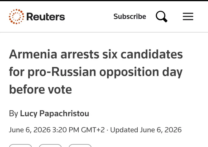
Task: Click the publish time 3:20 PM GMT+2
Action: click(78, 130)
